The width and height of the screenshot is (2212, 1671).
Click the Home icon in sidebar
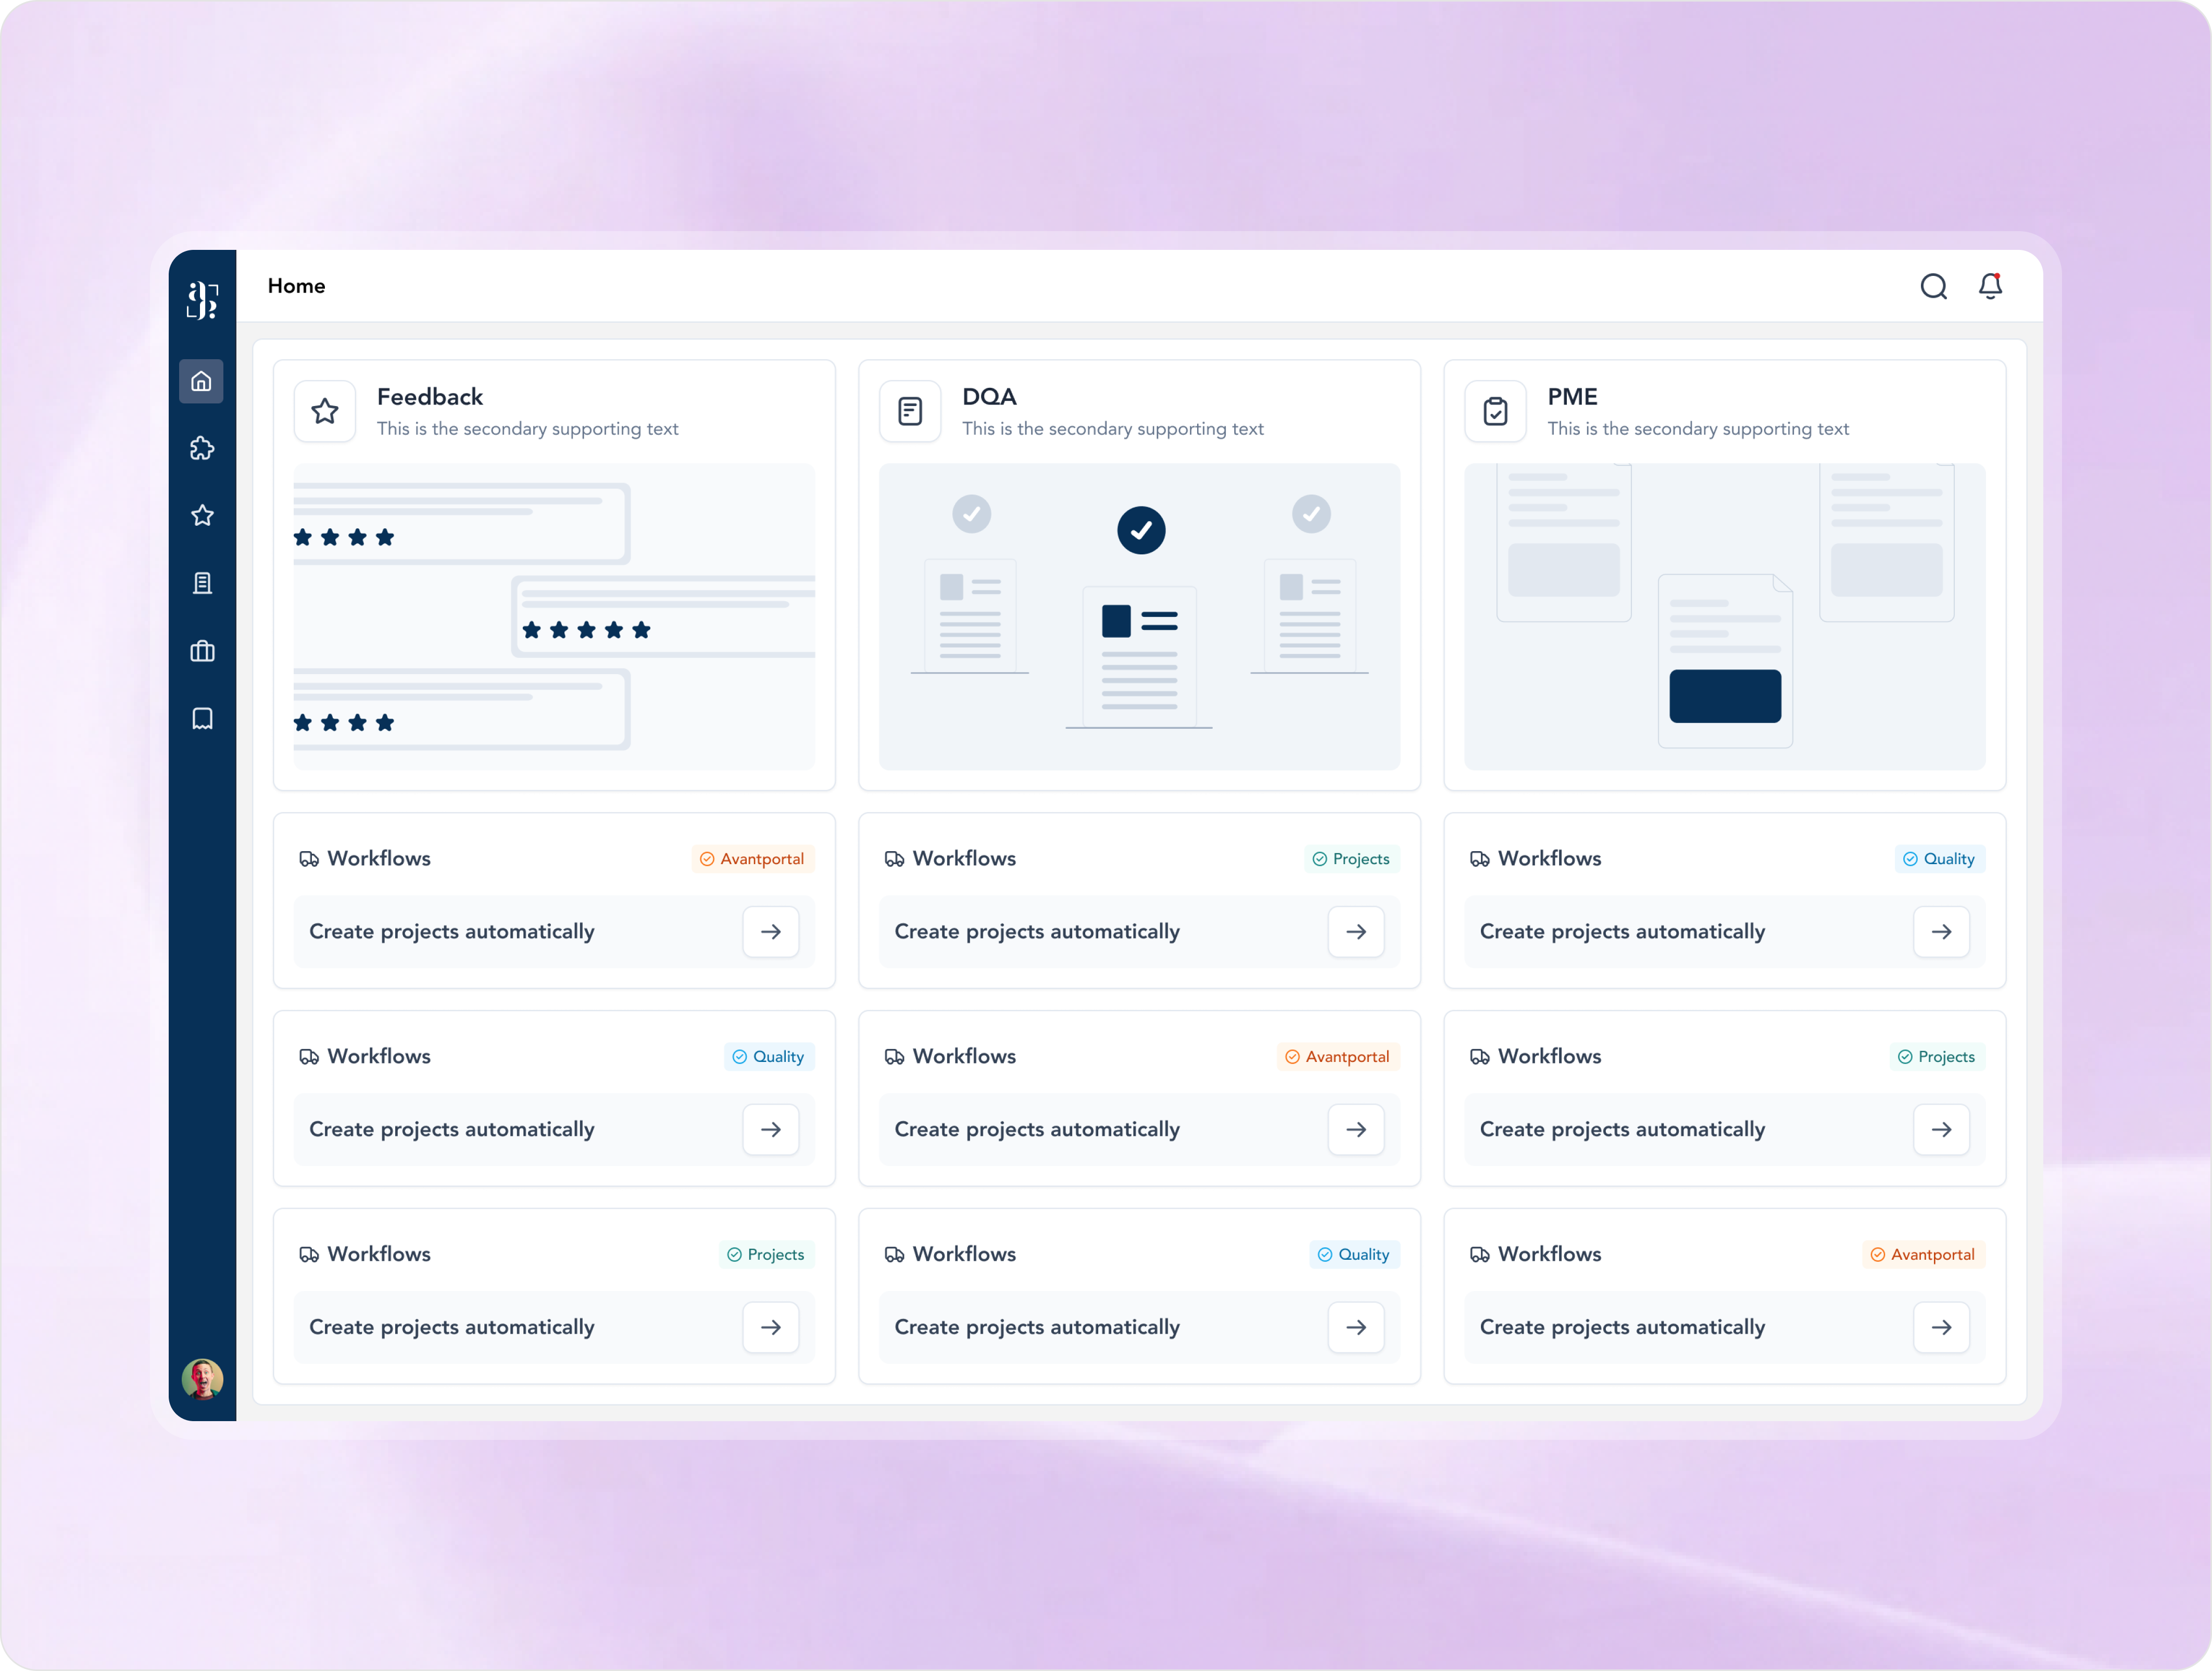(201, 381)
